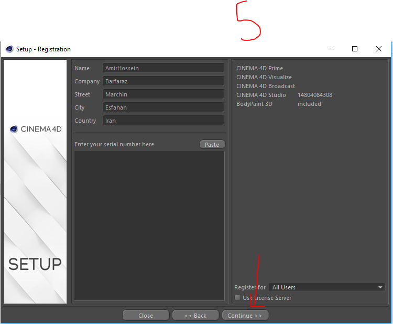The width and height of the screenshot is (393, 324).
Task: Focus the Street field showing Marchin
Action: click(163, 94)
